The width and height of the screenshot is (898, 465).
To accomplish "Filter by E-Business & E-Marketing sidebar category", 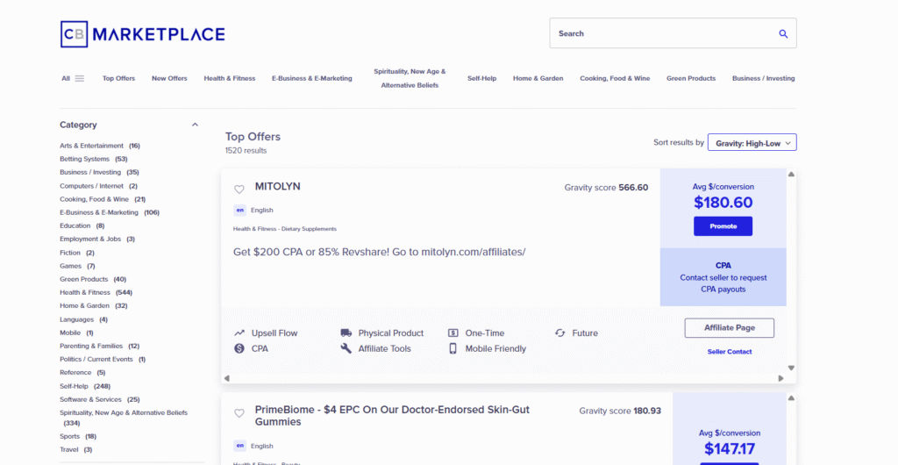I will coord(110,212).
